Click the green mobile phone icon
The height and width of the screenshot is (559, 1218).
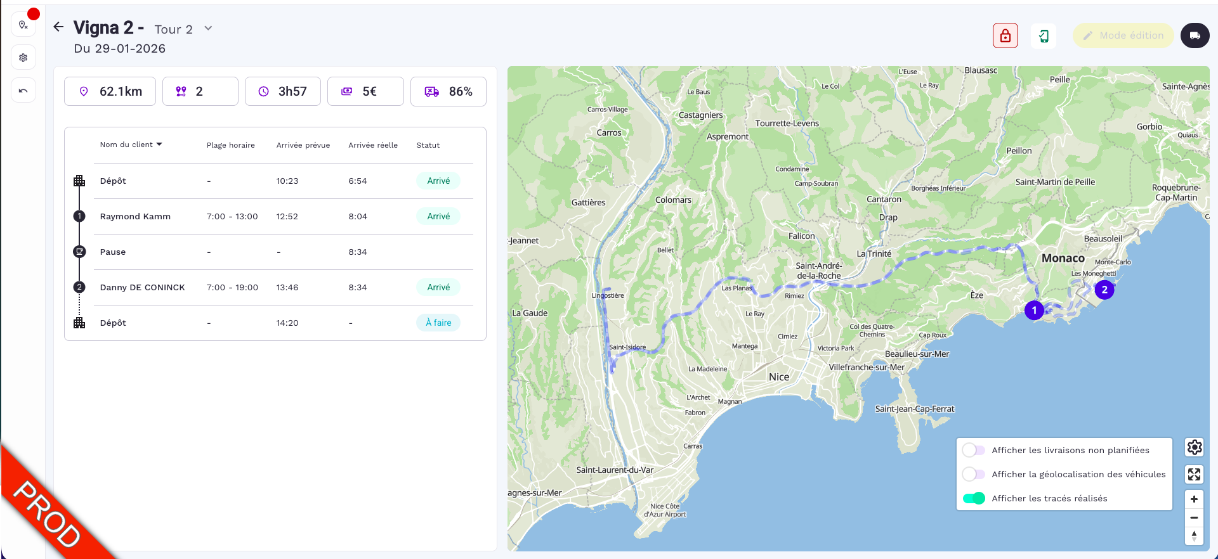point(1044,35)
